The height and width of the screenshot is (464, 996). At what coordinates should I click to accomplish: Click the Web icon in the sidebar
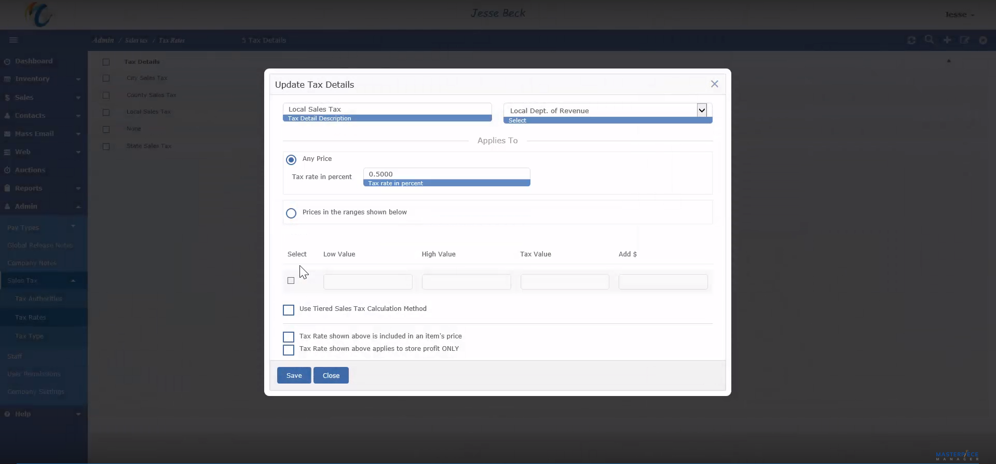(7, 152)
